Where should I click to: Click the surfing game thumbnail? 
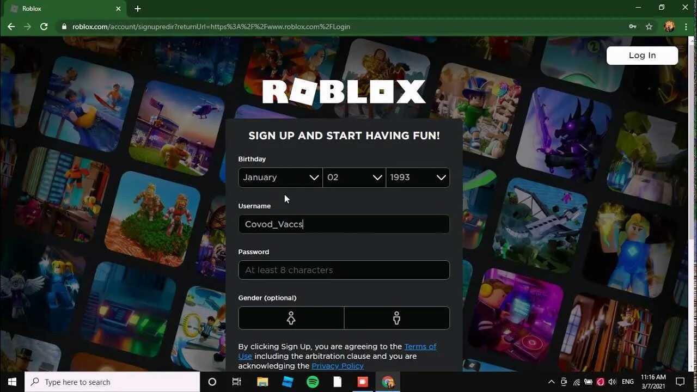pos(87,103)
